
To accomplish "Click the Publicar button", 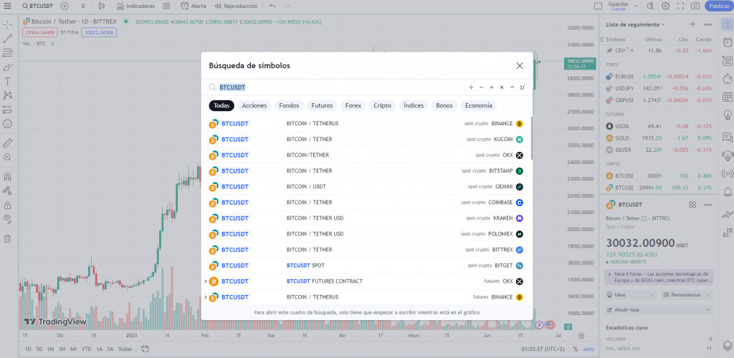I will [x=718, y=6].
